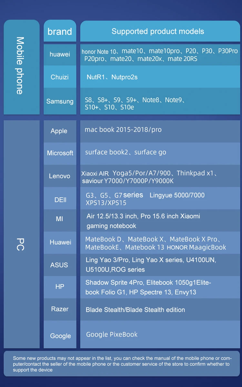The width and height of the screenshot is (242, 387).
Task: Click the 'Razer' brand cell
Action: [60, 309]
